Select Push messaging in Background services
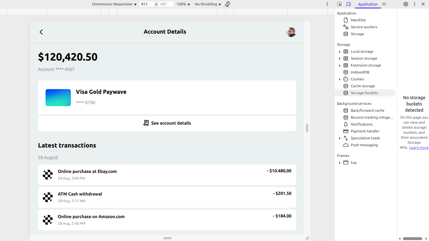This screenshot has height=241, width=429. click(364, 145)
